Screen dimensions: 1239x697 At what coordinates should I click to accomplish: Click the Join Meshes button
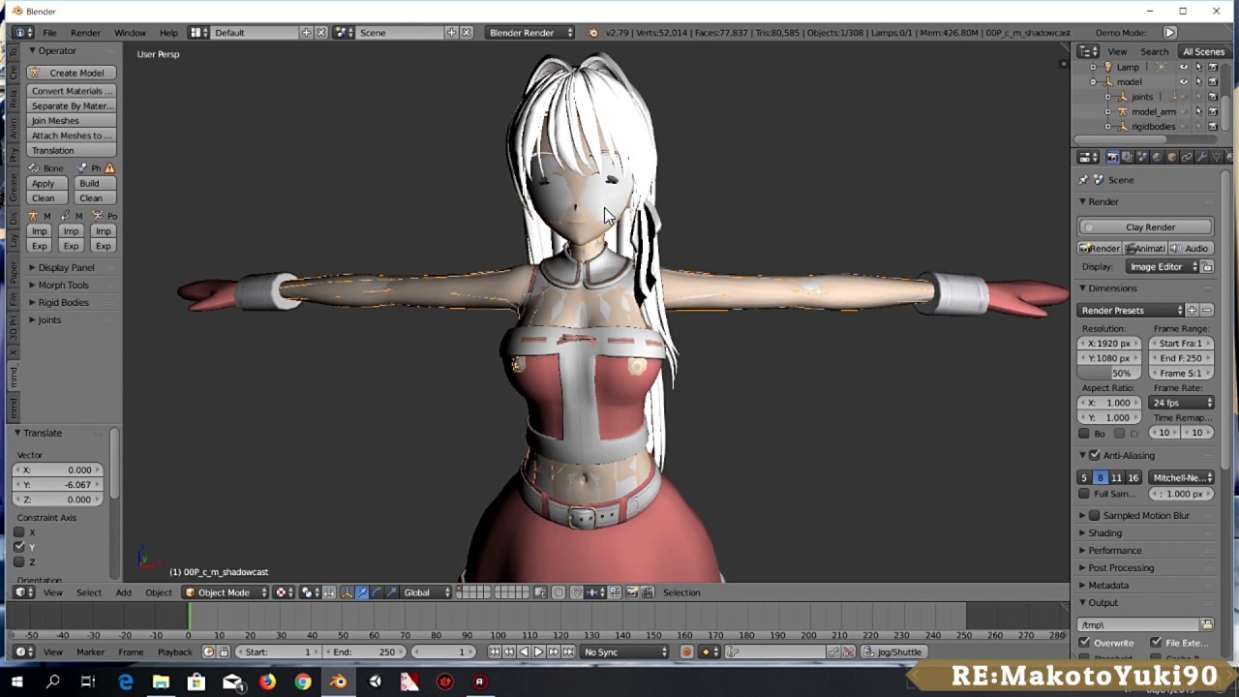tap(72, 120)
